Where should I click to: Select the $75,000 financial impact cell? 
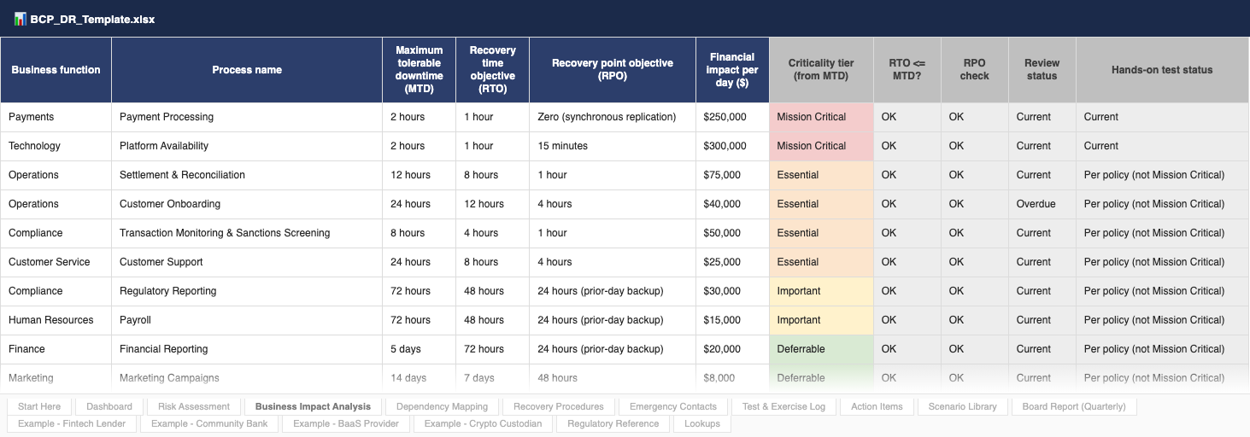(x=732, y=175)
